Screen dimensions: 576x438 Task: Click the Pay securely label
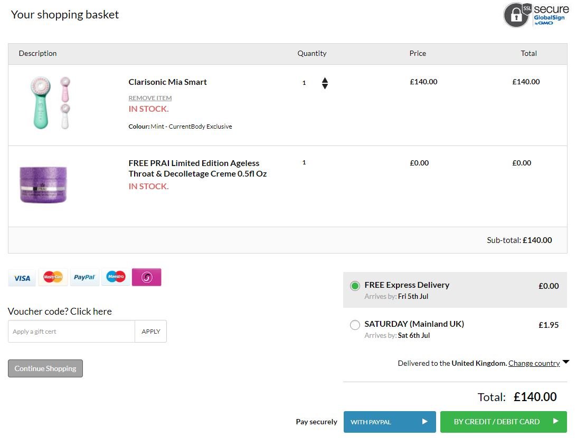(317, 422)
